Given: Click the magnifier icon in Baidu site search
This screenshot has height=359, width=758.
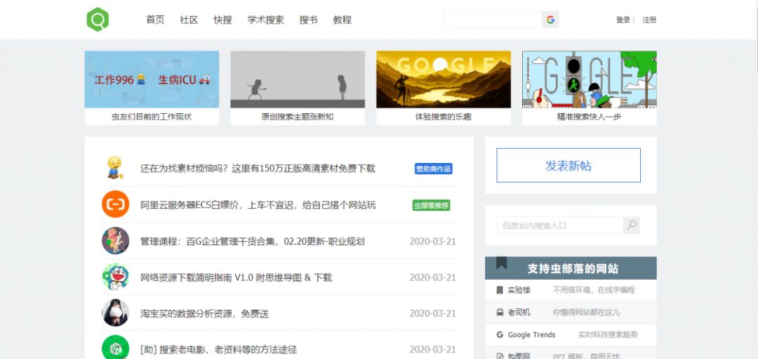Looking at the screenshot, I should pos(632,226).
